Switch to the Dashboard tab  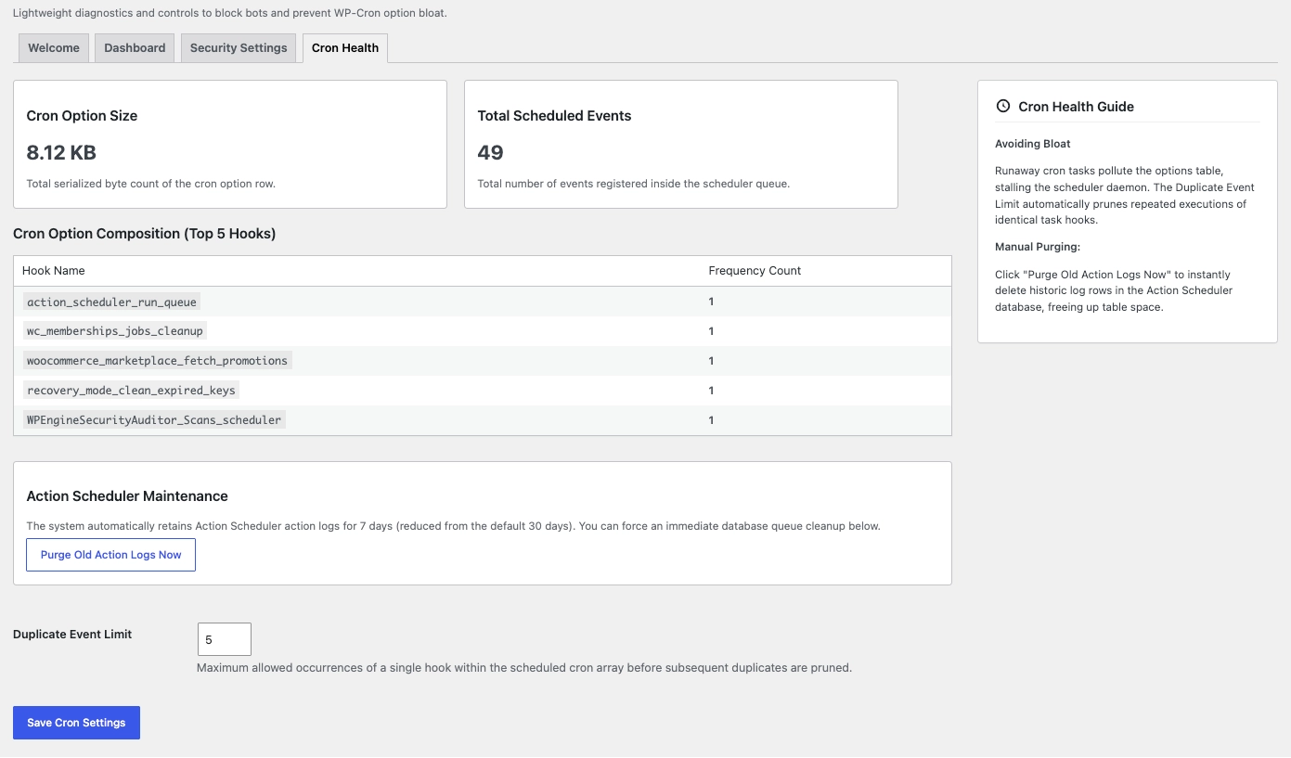tap(135, 48)
